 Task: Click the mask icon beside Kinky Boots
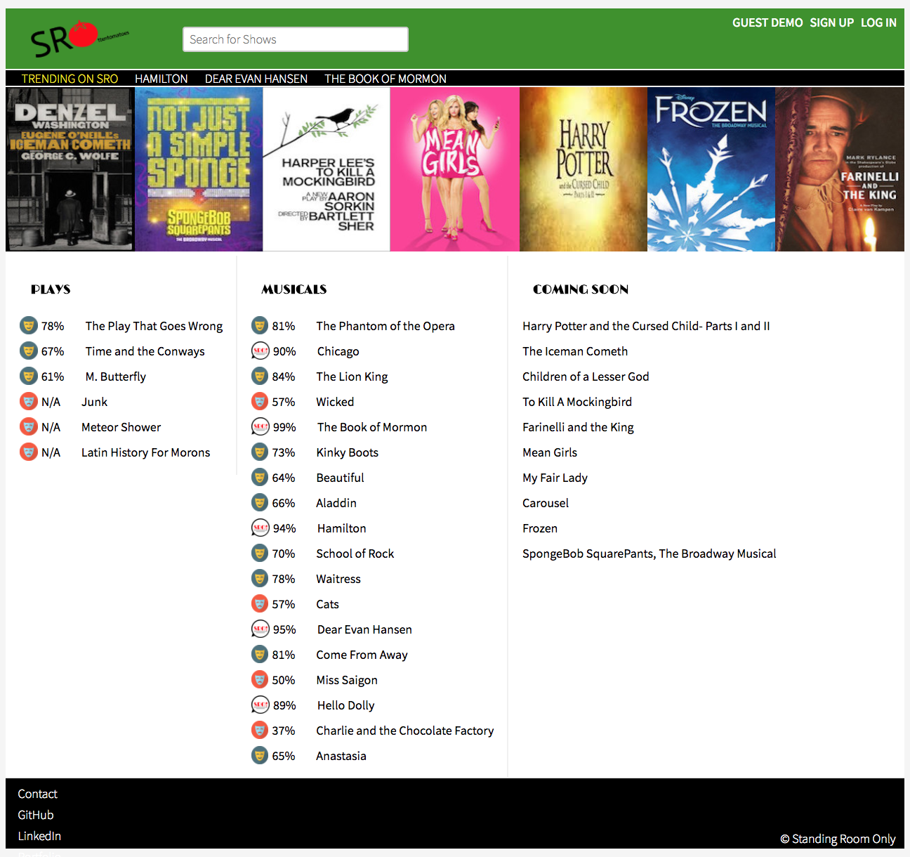[260, 452]
